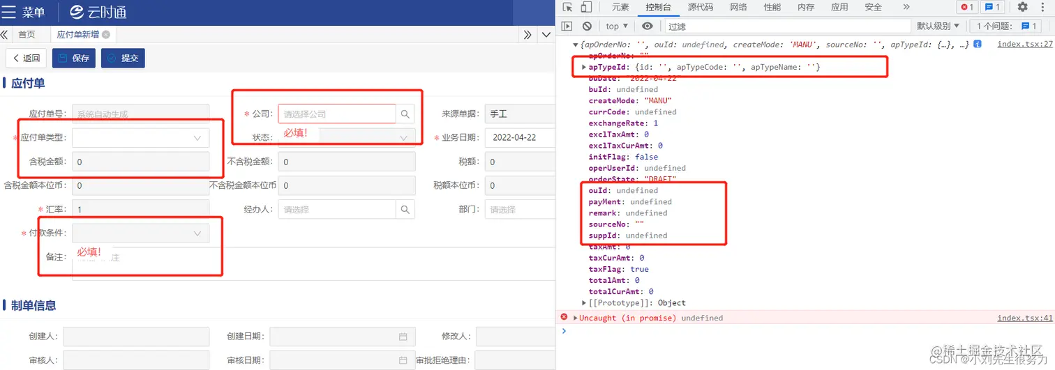Switch to the 内存 DevTools tab

tap(806, 7)
